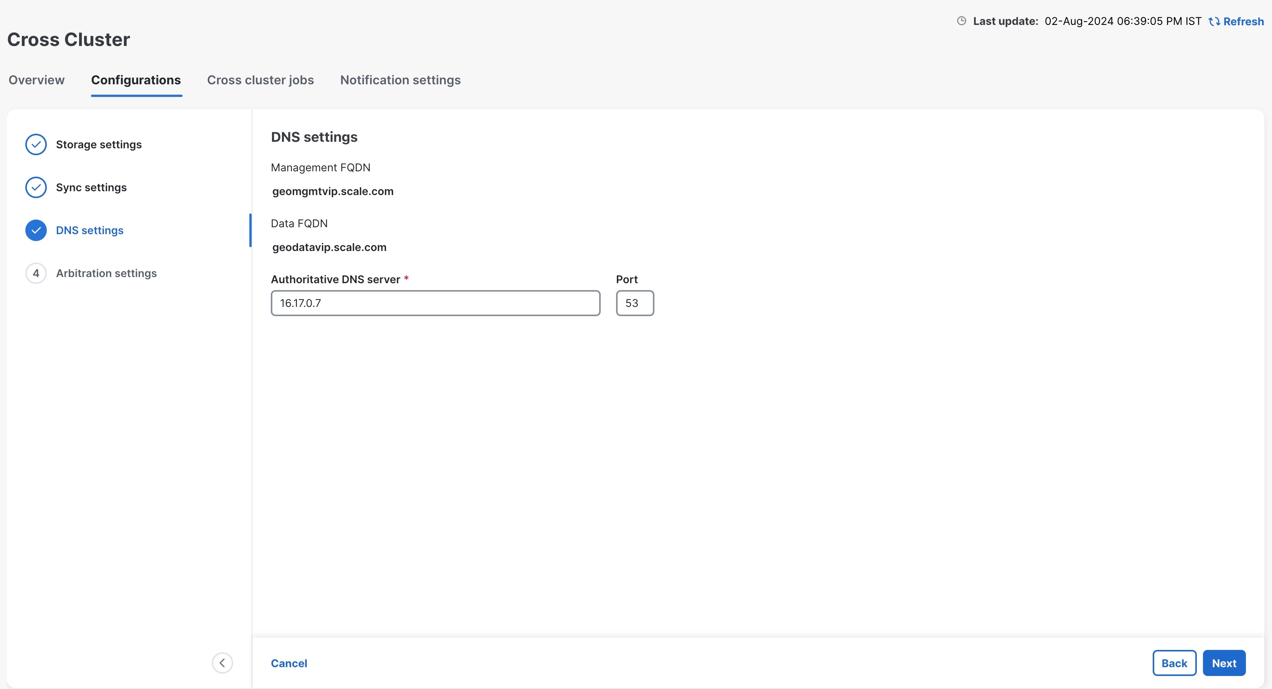The width and height of the screenshot is (1272, 689).
Task: Select the Sync settings step
Action: coord(91,187)
